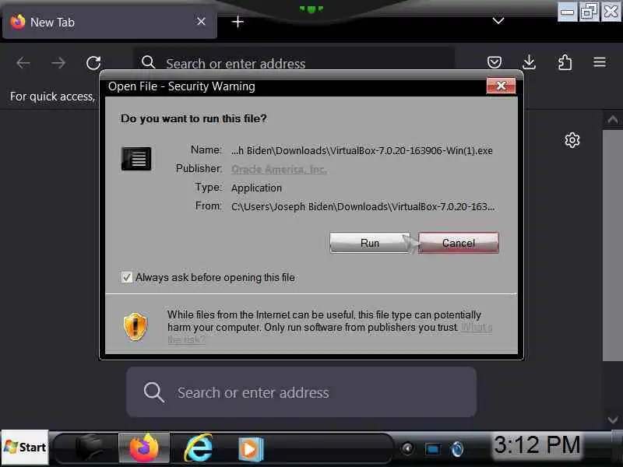Screen dimensions: 623x467
Task: Click the file type icon in dialog
Action: click(136, 159)
